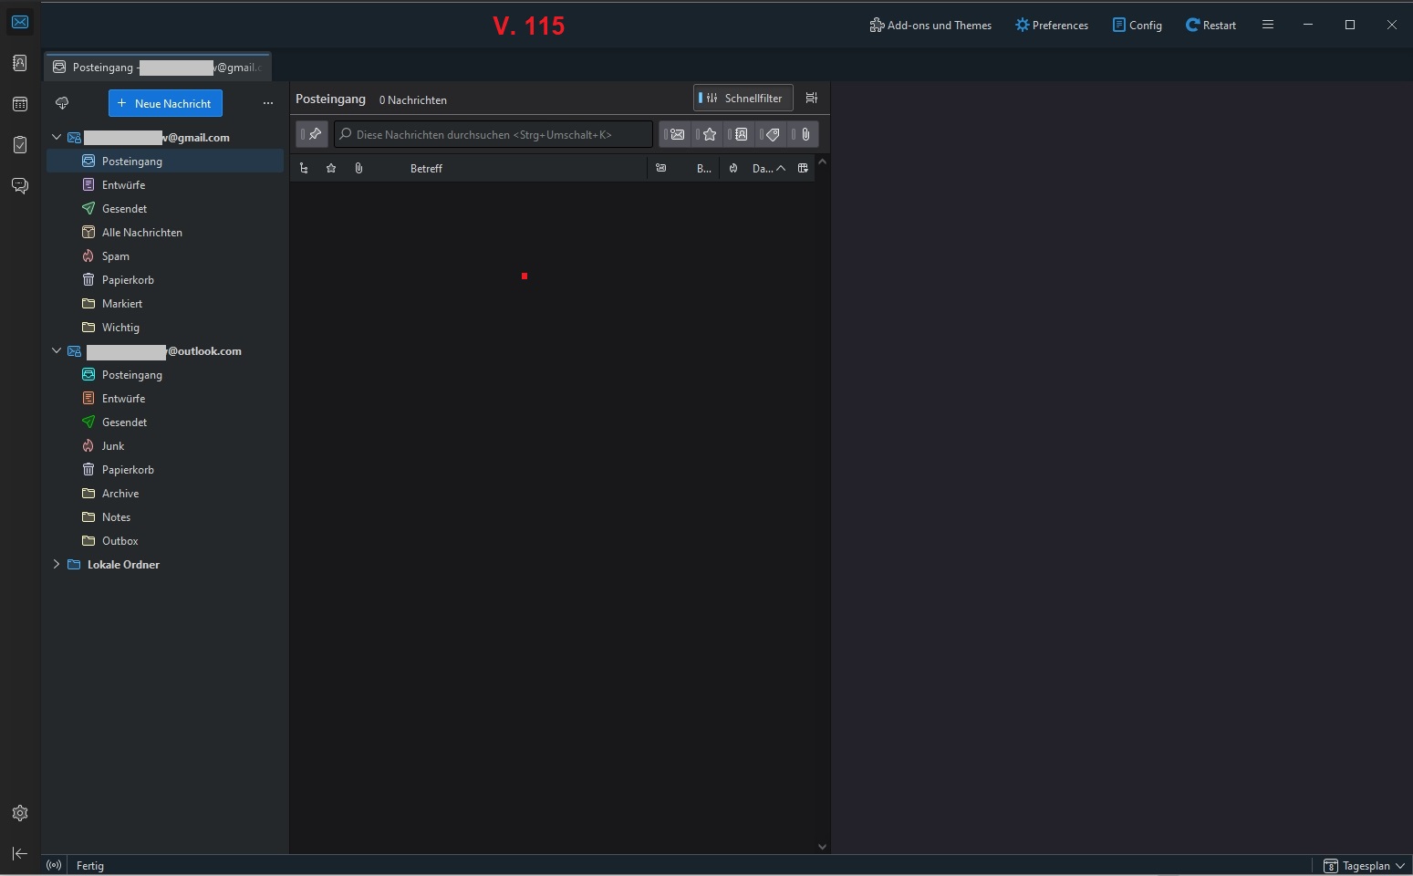This screenshot has height=876, width=1413.
Task: Click the Neue Nachricht button
Action: (165, 103)
